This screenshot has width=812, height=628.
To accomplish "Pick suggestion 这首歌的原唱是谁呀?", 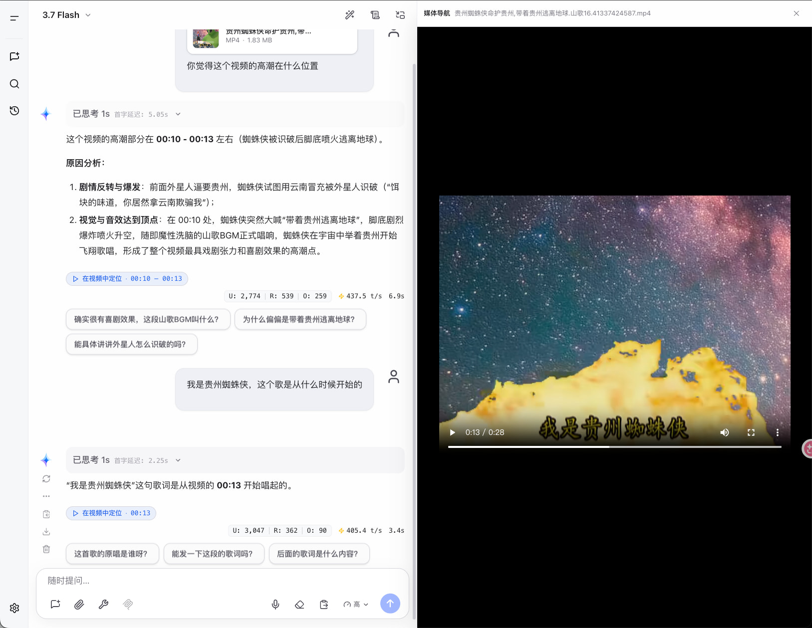I will click(x=112, y=554).
